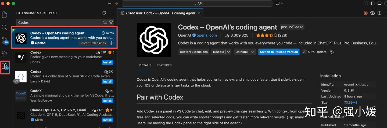Expand the Disable button dropdown arrow
The width and height of the screenshot is (387, 128).
click(228, 52)
